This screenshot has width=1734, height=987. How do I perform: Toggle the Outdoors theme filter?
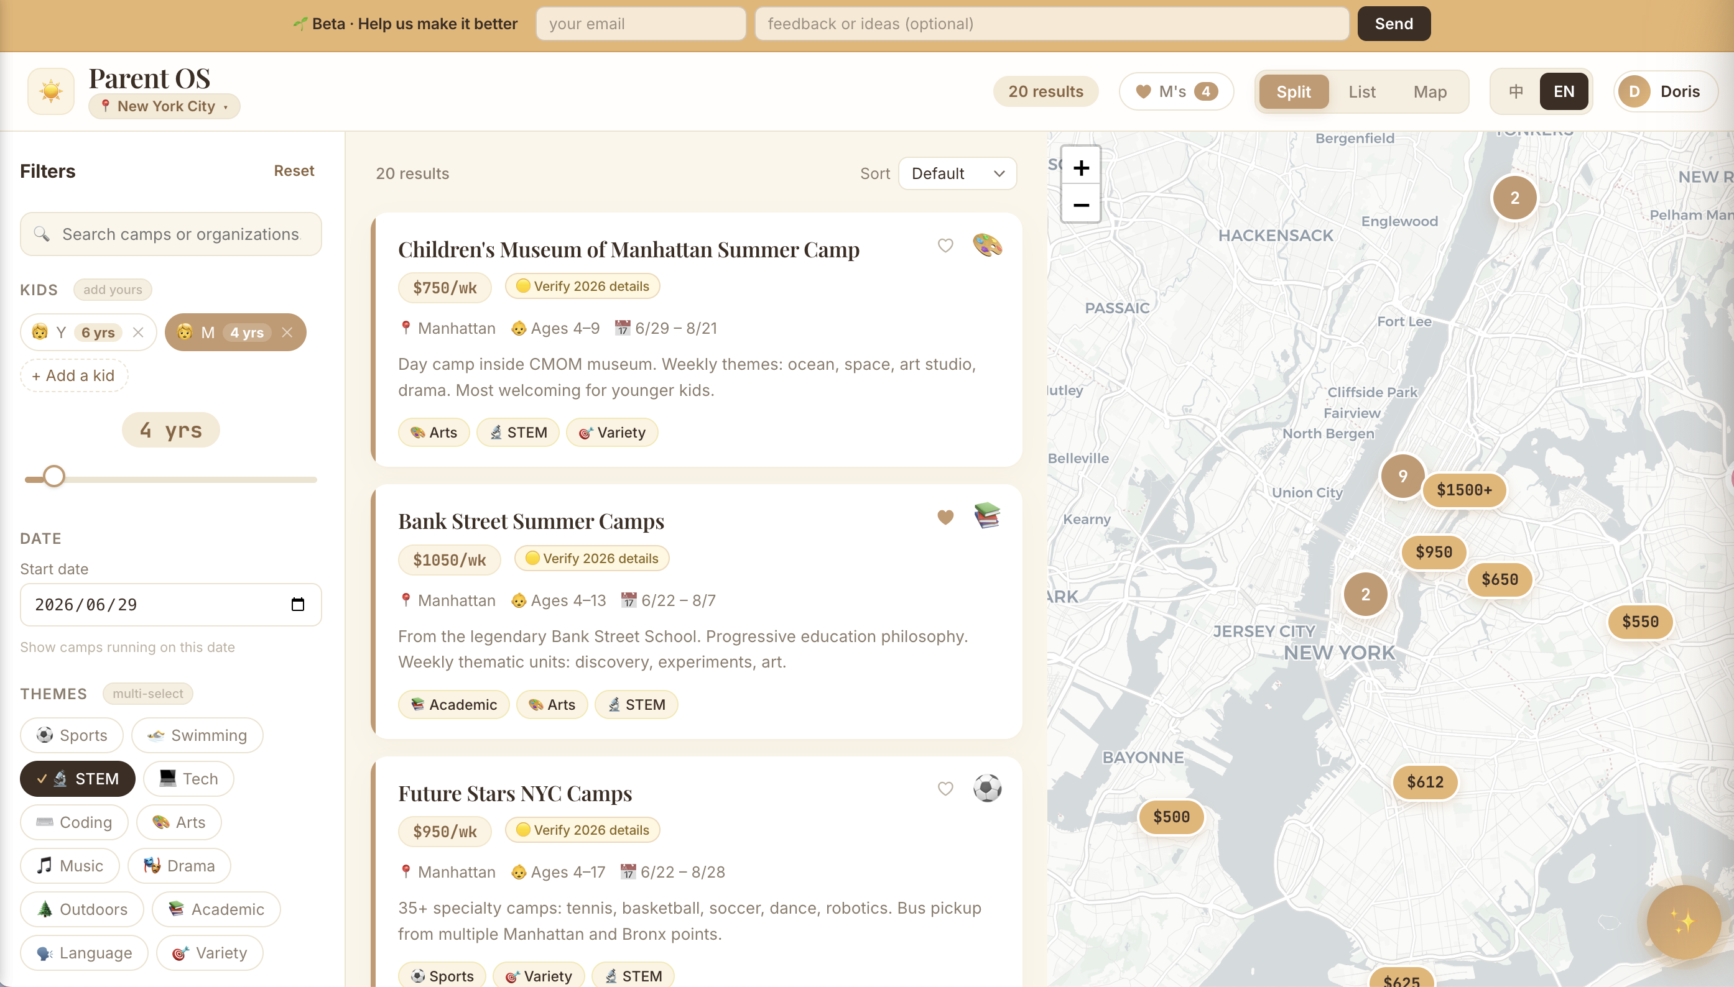tap(82, 908)
